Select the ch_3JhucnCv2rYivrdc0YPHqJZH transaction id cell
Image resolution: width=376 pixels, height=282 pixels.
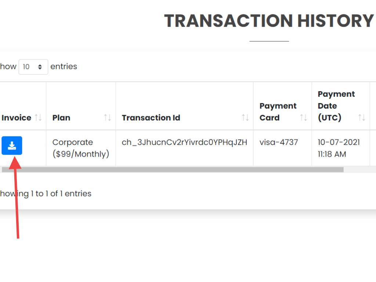click(184, 142)
